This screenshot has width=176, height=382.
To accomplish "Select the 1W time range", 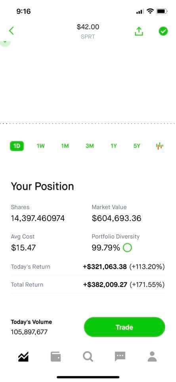I will pyautogui.click(x=40, y=146).
